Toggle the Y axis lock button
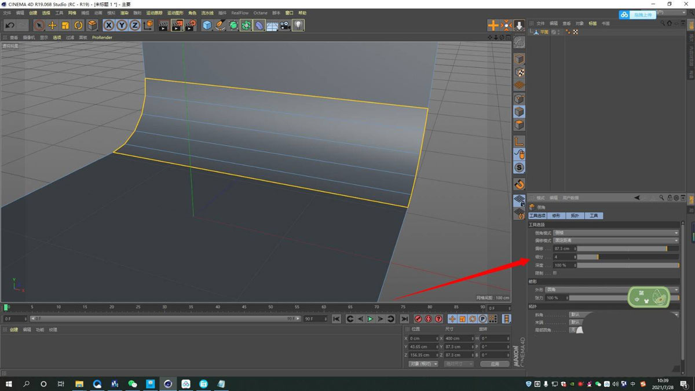 click(122, 25)
